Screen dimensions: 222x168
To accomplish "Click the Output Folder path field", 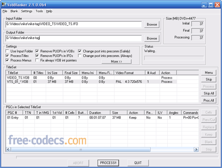I will coord(74,38).
